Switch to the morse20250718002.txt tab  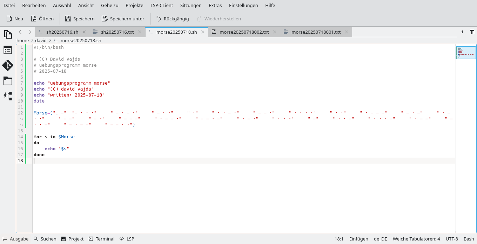click(244, 32)
